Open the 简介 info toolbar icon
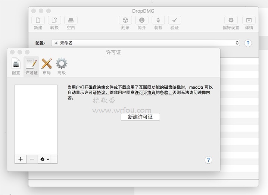Viewport: 268px width, 195px height. (x=142, y=20)
